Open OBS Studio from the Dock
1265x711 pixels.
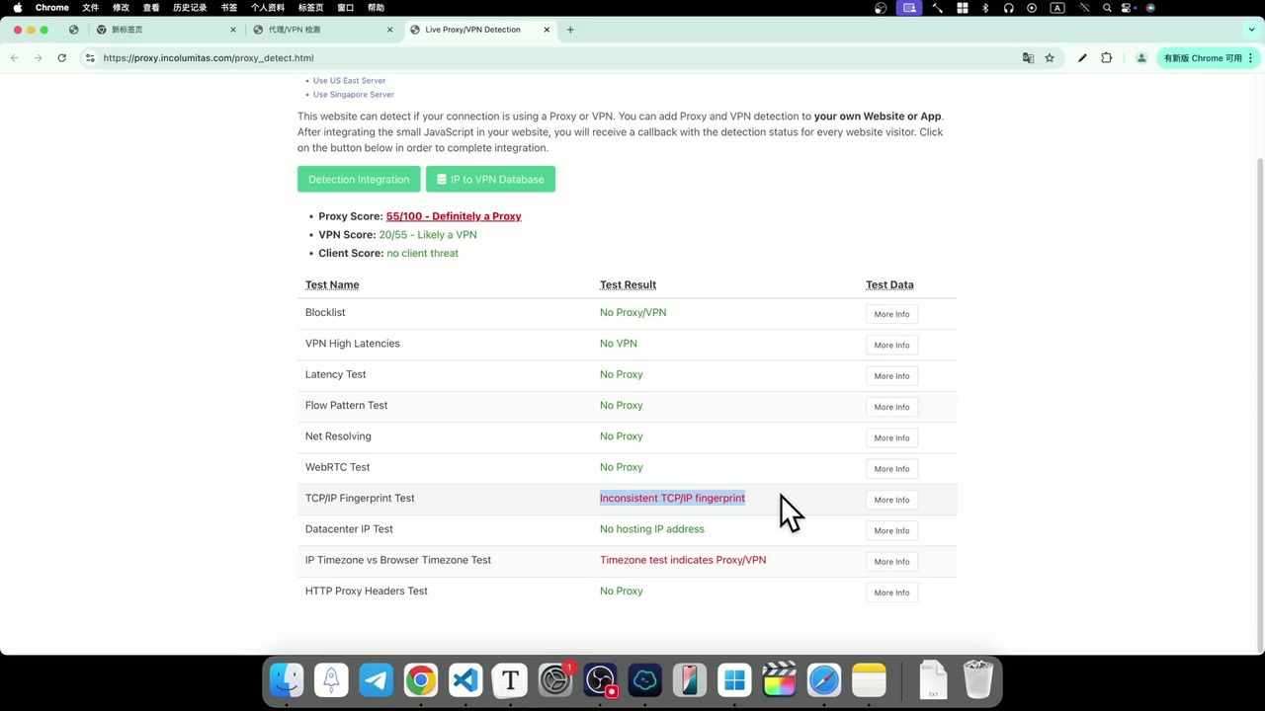click(x=601, y=679)
